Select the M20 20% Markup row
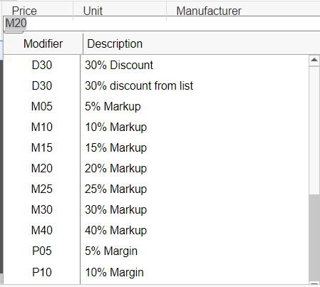The width and height of the screenshot is (320, 287). click(156, 168)
